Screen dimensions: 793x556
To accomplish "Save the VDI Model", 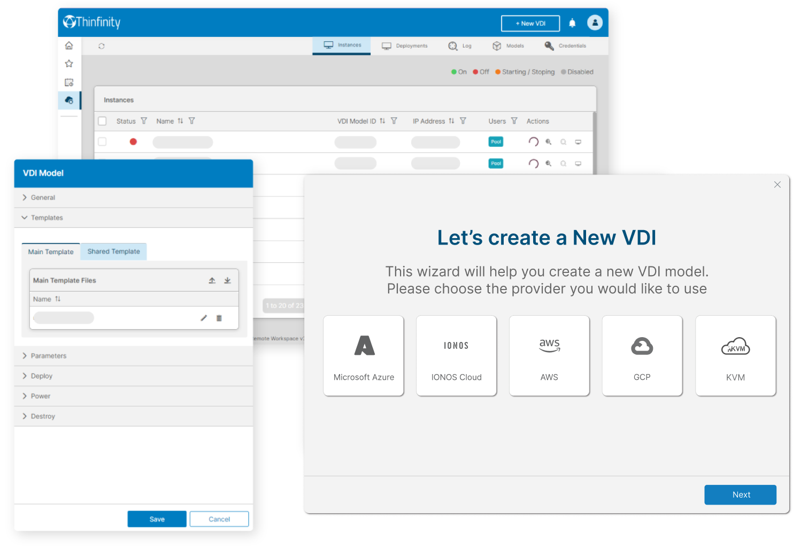I will pos(157,519).
